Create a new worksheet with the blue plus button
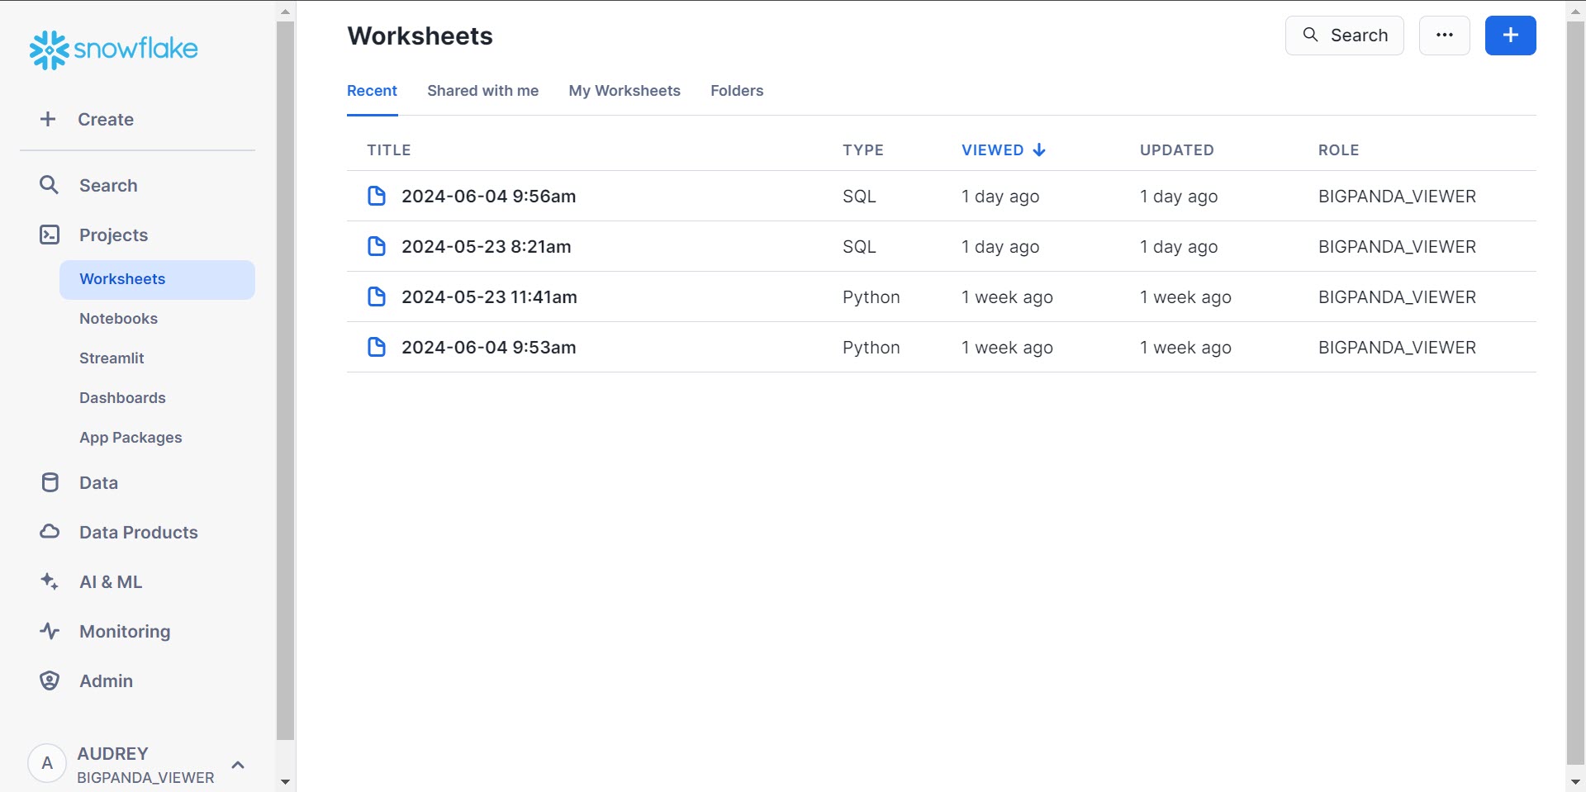 pos(1510,35)
